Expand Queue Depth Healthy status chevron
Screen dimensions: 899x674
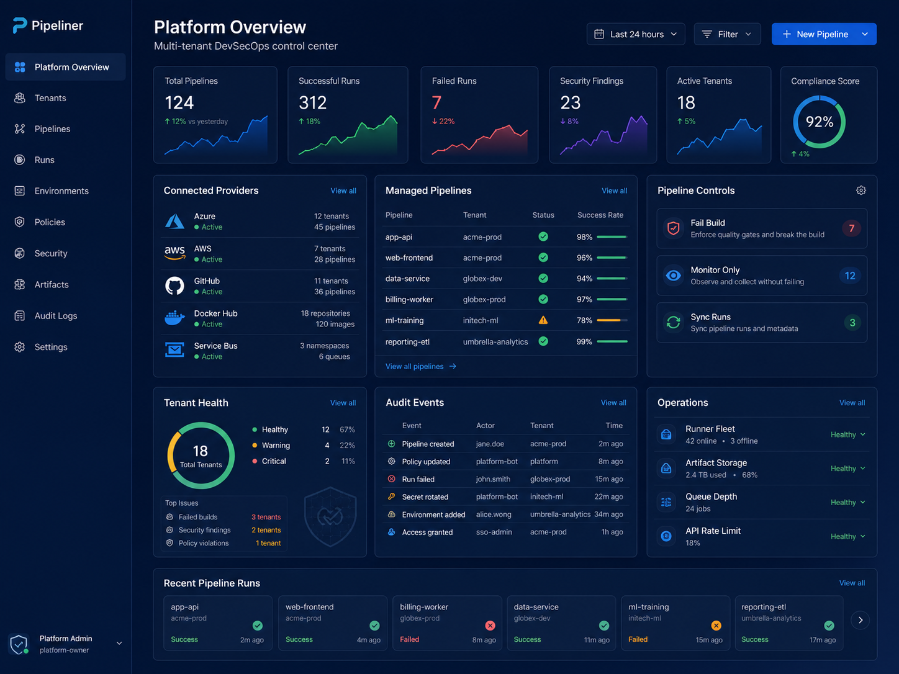click(x=863, y=502)
